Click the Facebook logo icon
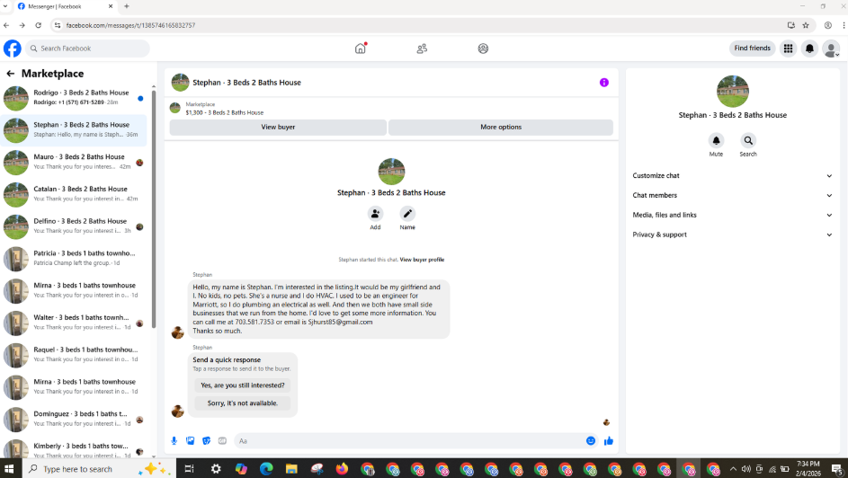Image resolution: width=848 pixels, height=478 pixels. tap(13, 49)
